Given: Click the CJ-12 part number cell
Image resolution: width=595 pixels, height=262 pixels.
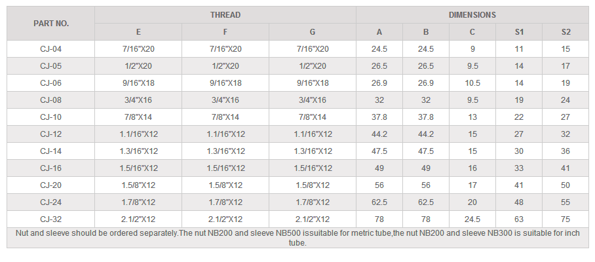Looking at the screenshot, I should (51, 134).
